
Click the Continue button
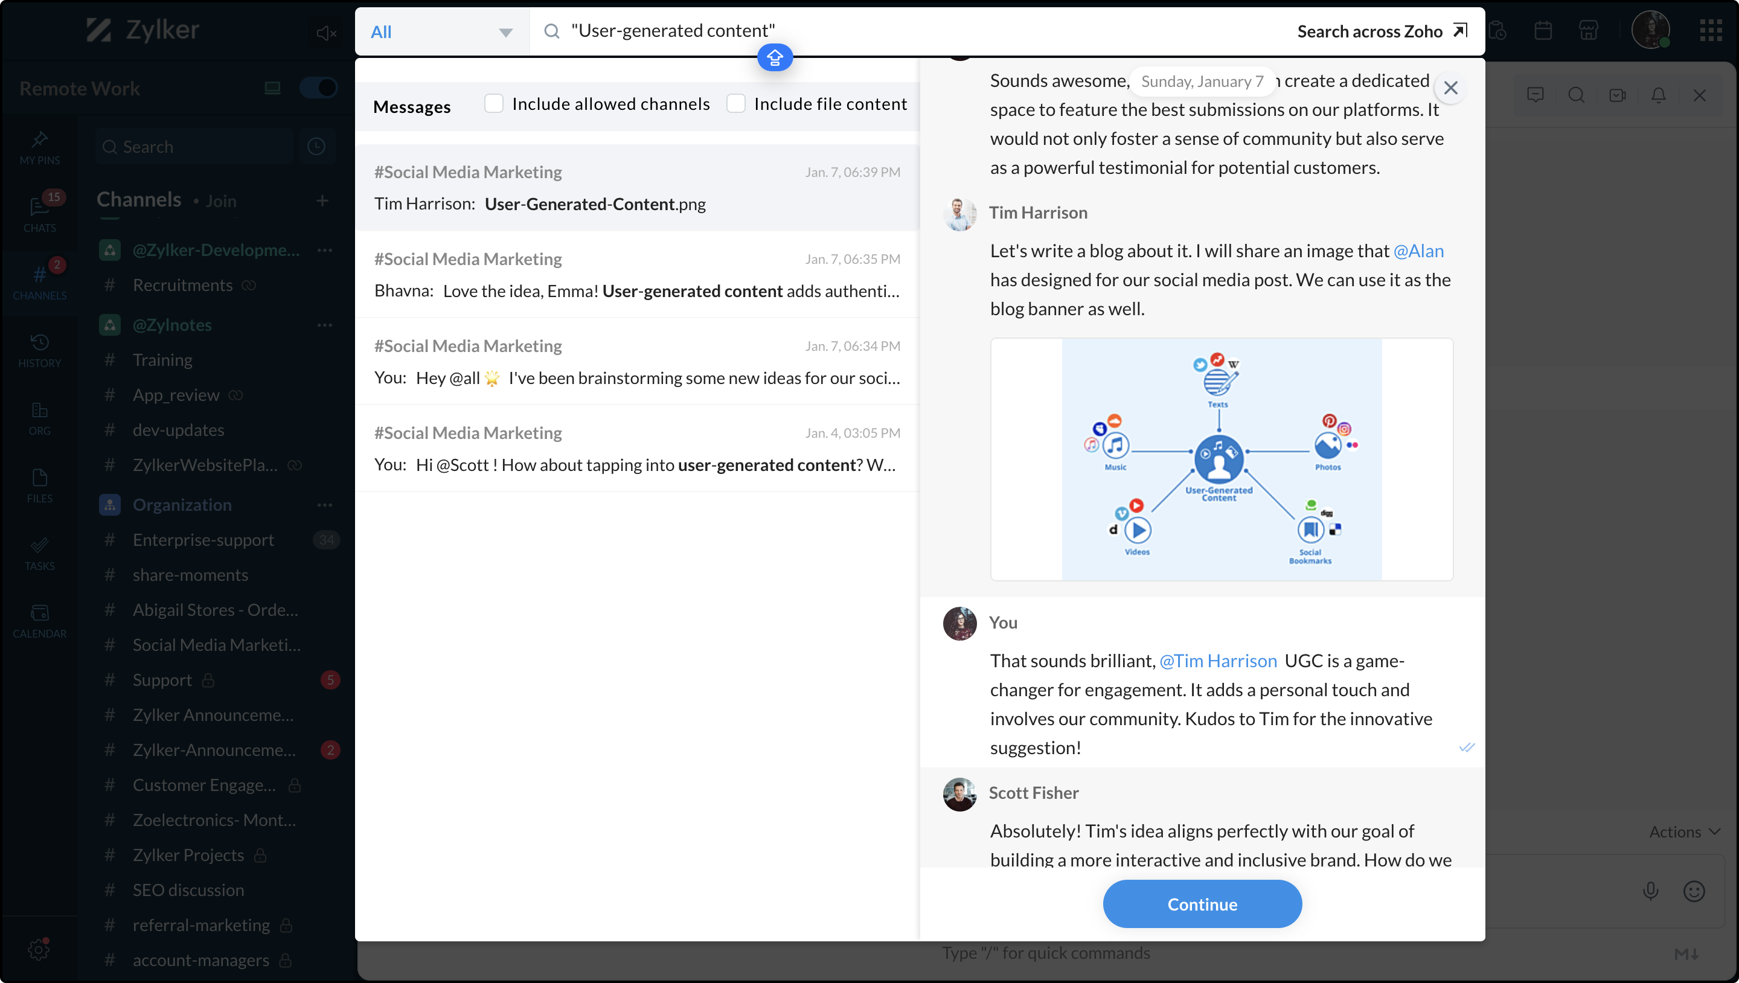click(1202, 904)
